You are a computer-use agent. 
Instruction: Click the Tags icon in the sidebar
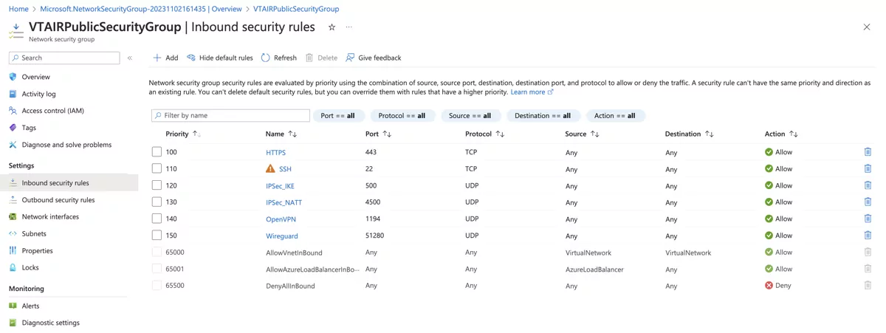pos(13,128)
